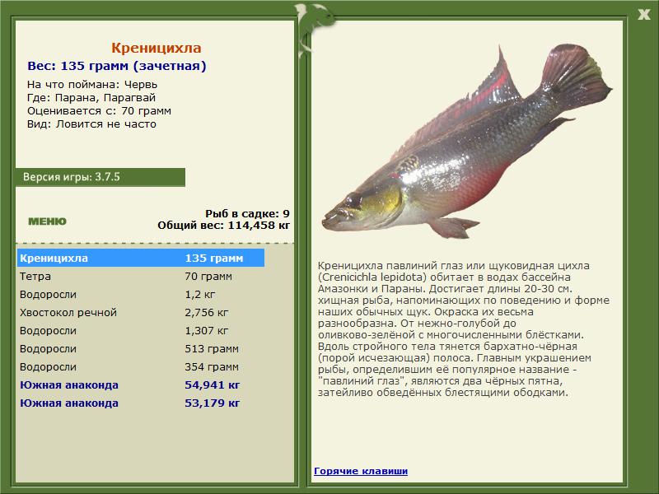Viewport: 659px width, 494px height.
Task: Open the МЕНЮ button
Action: pos(47,221)
